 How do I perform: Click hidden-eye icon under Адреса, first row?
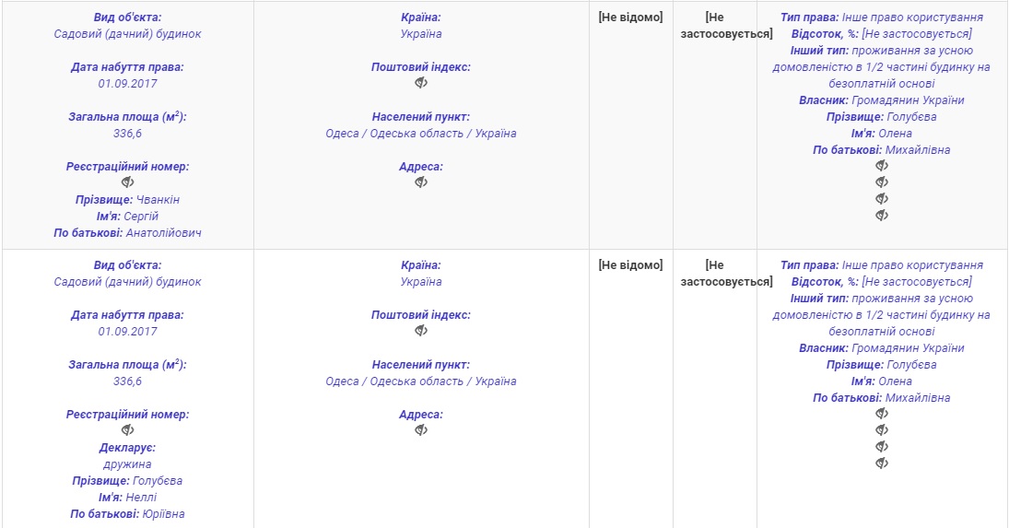point(421,182)
